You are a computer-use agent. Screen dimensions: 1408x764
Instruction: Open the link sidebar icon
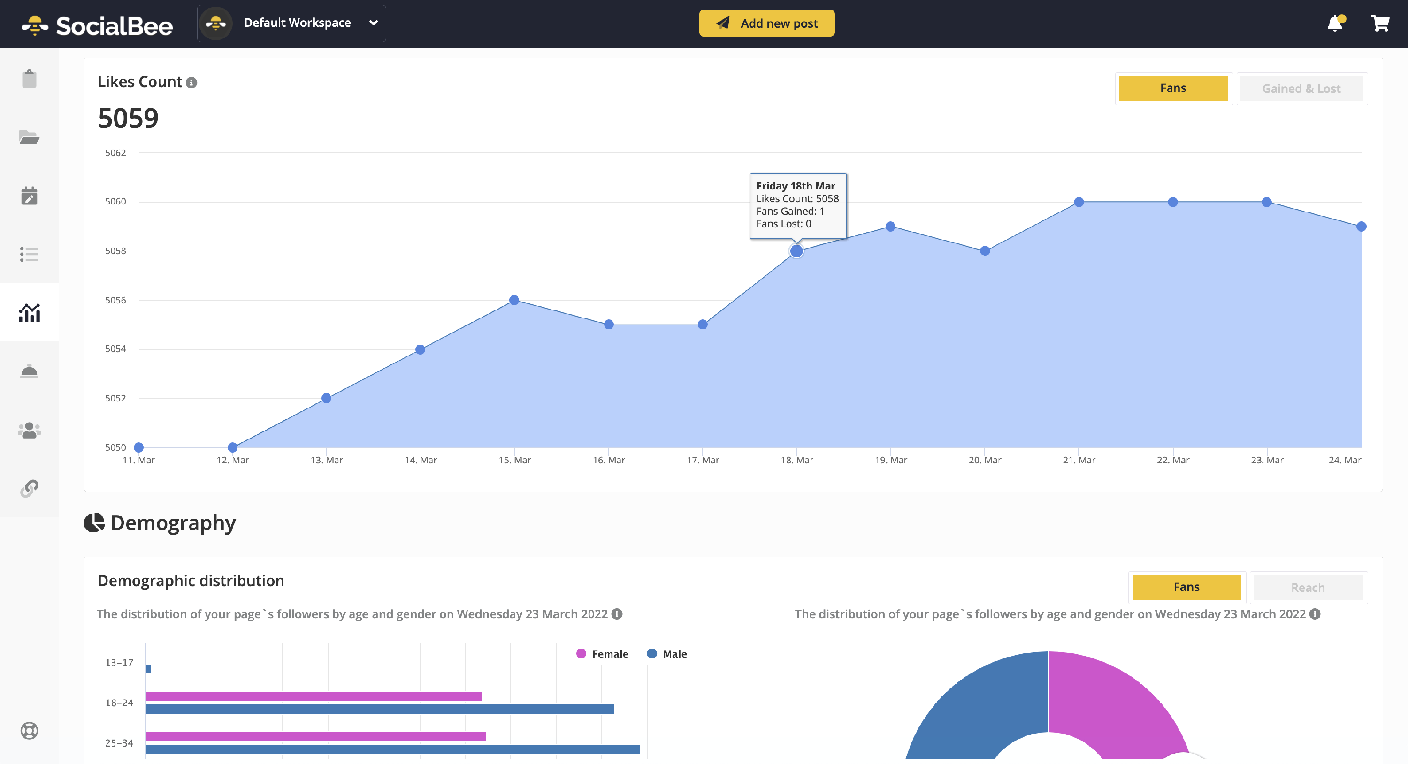point(30,488)
